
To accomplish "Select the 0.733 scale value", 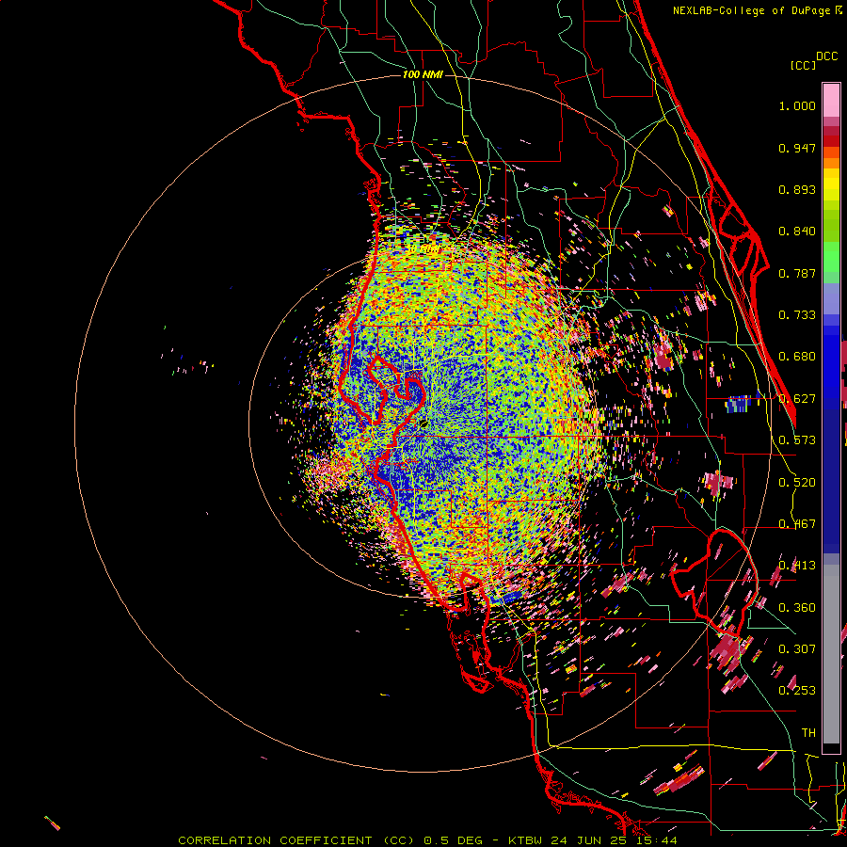I will point(797,315).
